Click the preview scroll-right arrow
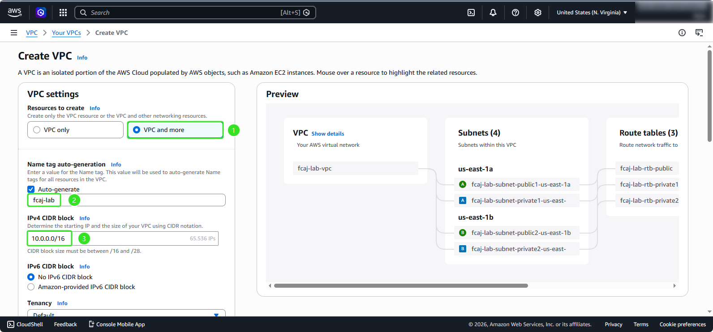713x332 pixels. click(x=674, y=285)
